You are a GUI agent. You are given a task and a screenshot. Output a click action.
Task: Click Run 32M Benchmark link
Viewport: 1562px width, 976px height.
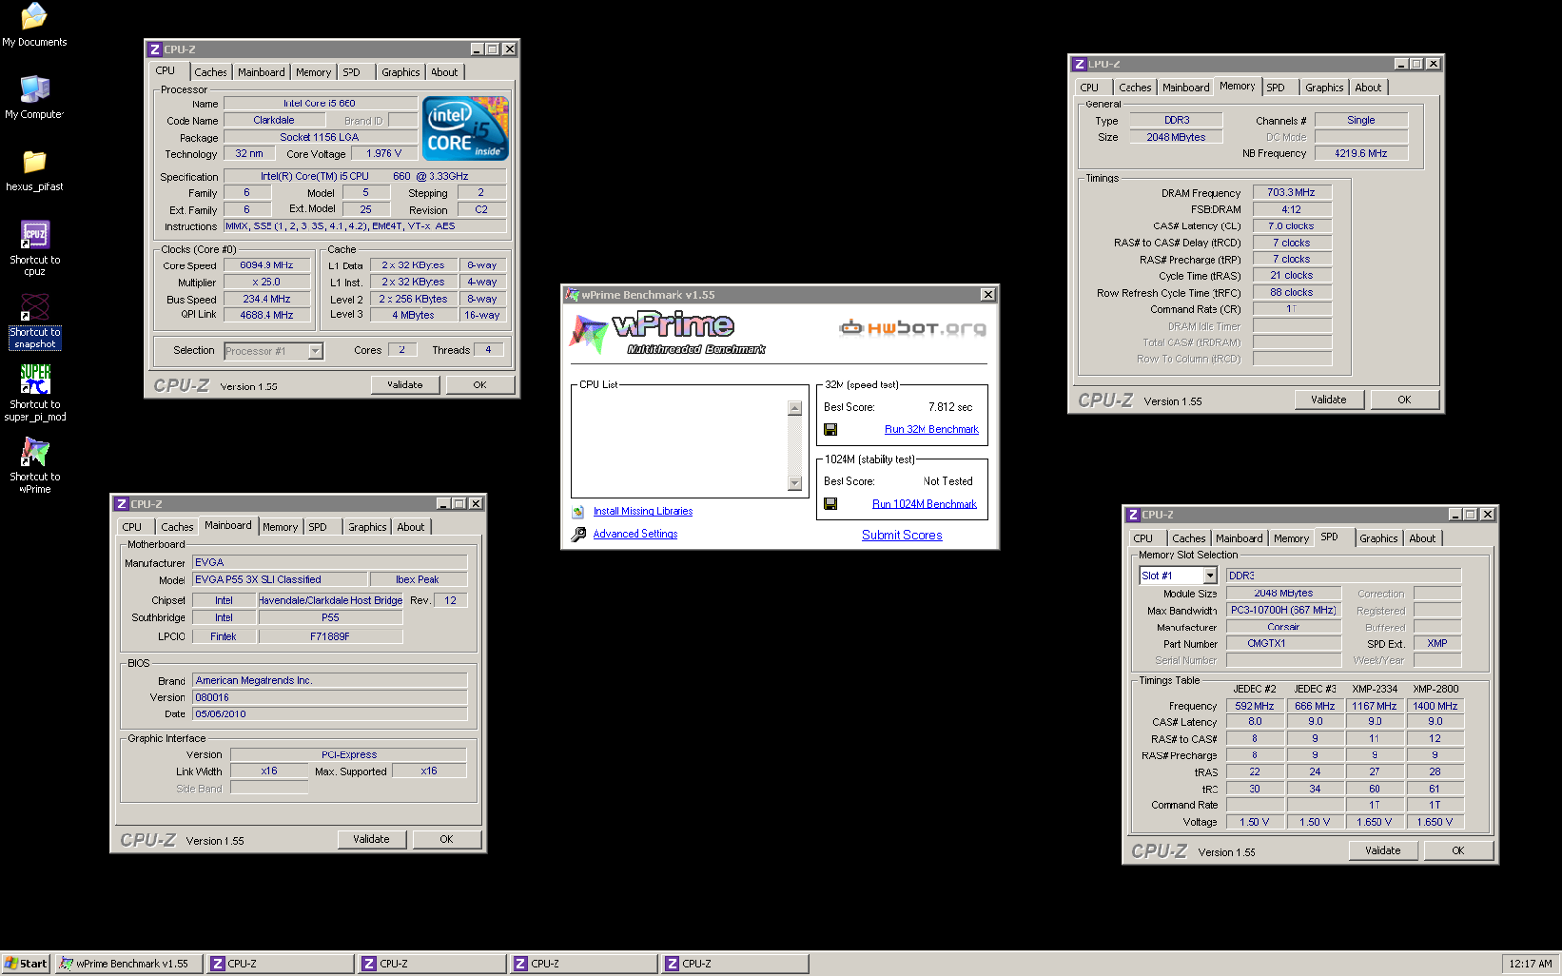tap(931, 429)
